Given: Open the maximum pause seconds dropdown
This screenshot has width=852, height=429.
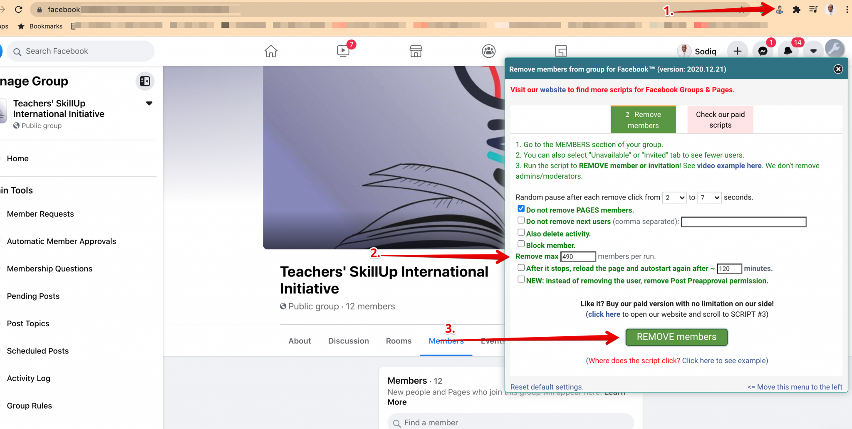Looking at the screenshot, I should click(x=709, y=197).
